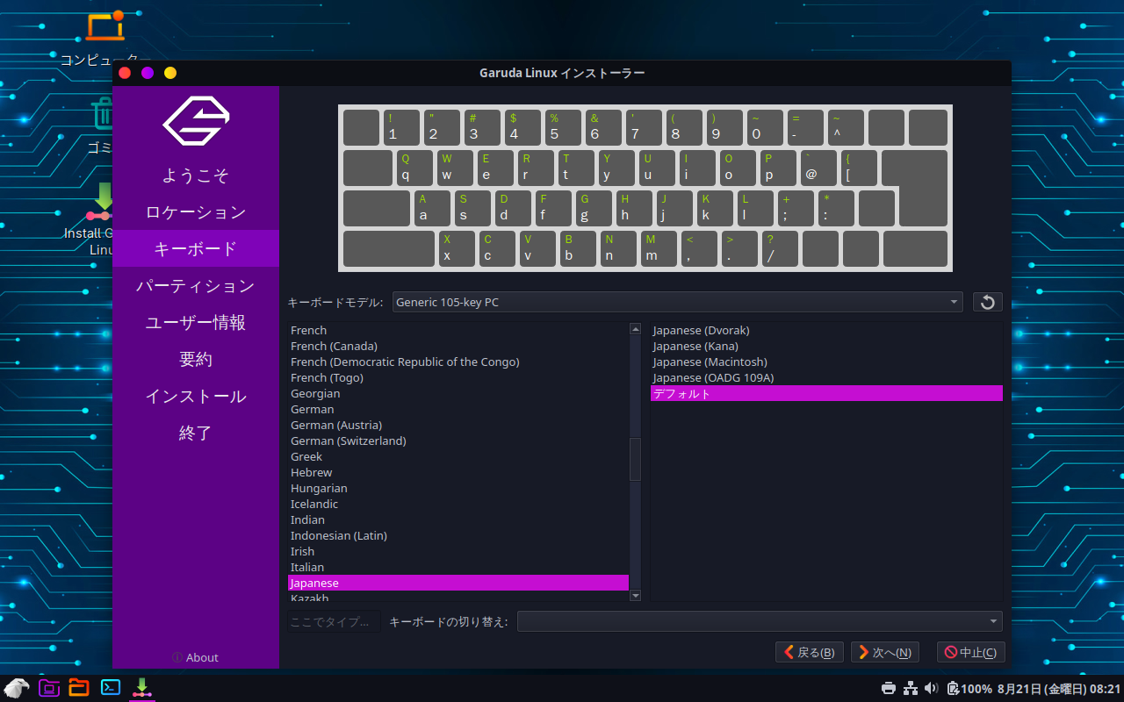Viewport: 1124px width, 702px height.
Task: Click the 戻る(B) back button
Action: point(810,652)
